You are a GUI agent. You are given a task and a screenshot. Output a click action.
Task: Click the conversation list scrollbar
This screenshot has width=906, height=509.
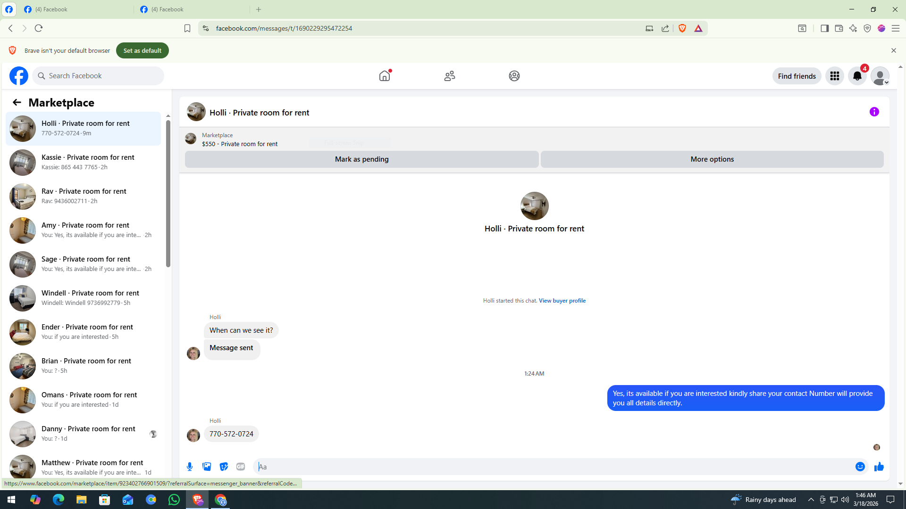(x=168, y=194)
